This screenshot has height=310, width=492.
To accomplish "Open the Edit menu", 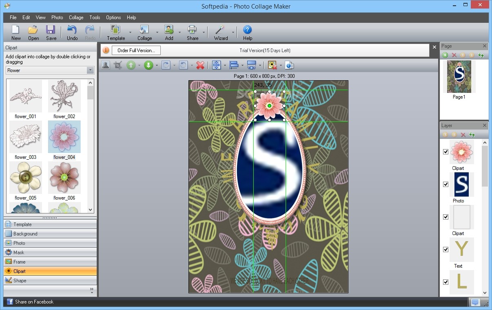I will (x=26, y=18).
